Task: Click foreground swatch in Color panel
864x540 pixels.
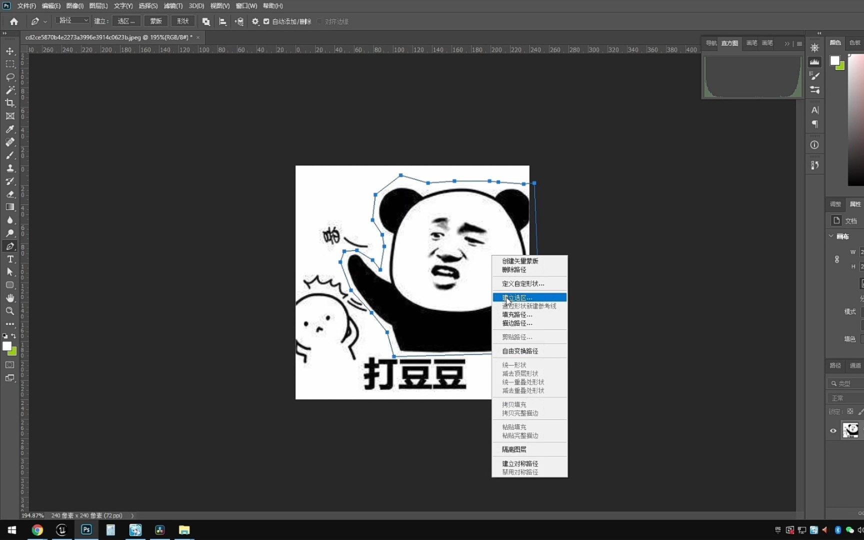Action: click(834, 60)
